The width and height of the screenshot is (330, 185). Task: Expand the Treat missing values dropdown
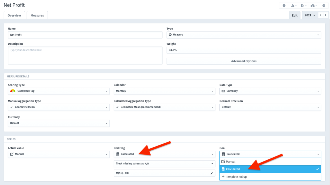[x=164, y=164]
